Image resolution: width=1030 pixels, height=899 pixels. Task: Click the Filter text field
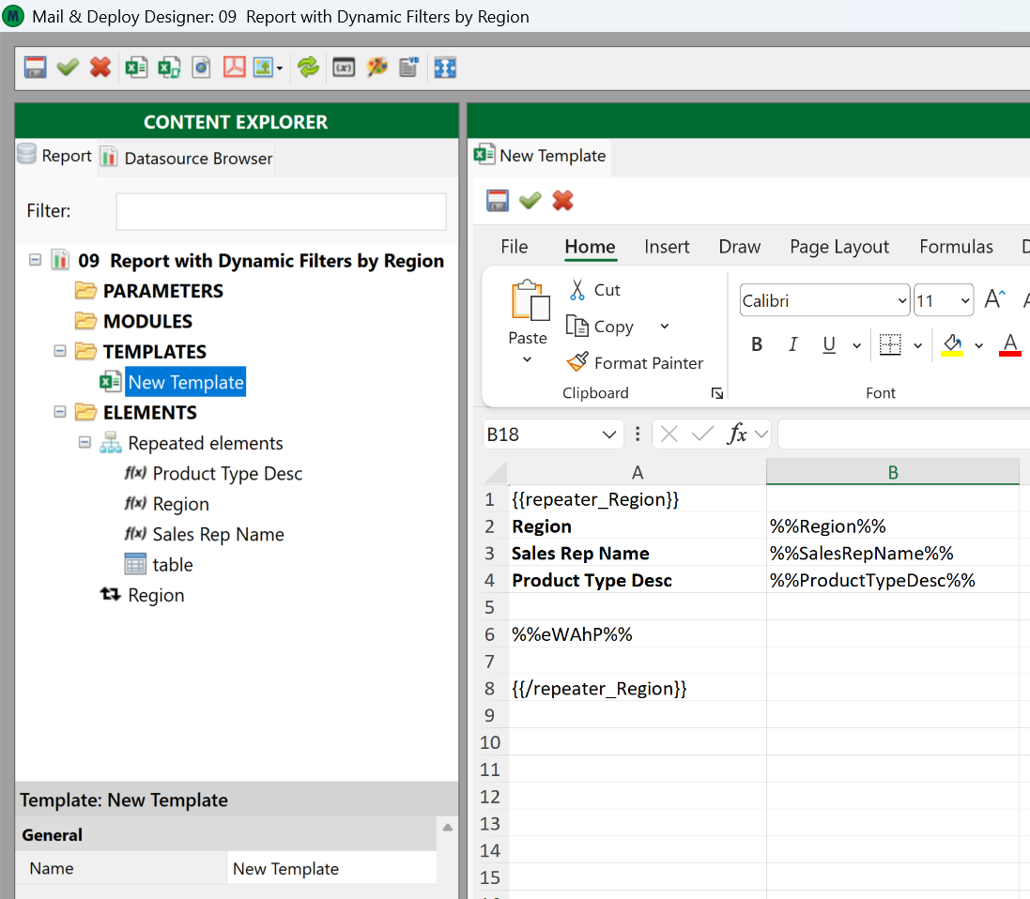281,212
